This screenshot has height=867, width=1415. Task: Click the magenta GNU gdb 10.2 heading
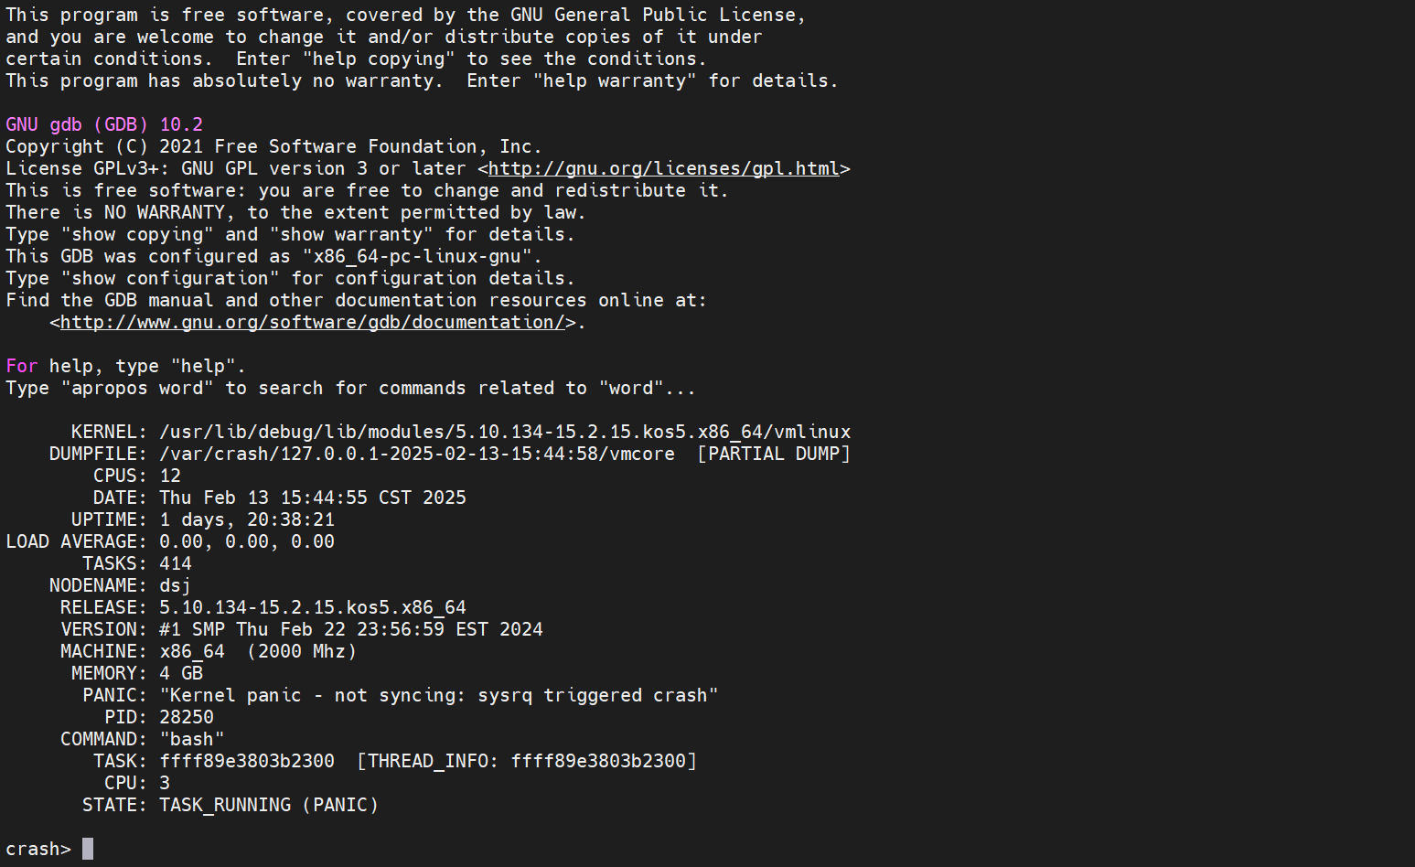coord(104,124)
